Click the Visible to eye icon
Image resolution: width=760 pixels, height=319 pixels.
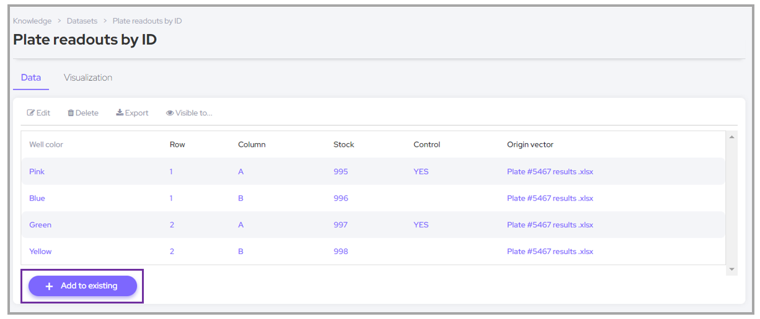pyautogui.click(x=169, y=113)
